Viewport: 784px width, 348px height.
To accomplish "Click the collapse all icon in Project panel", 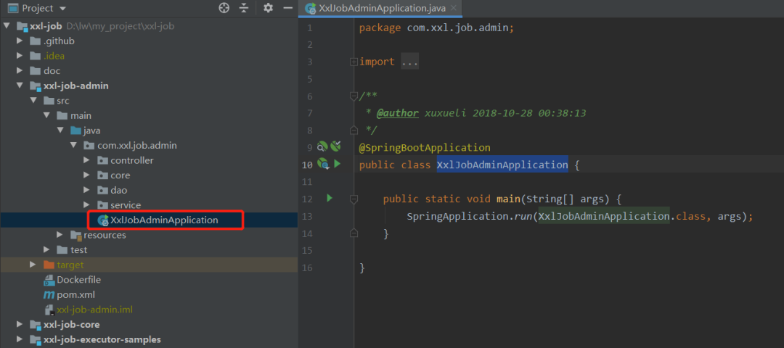I will click(243, 8).
